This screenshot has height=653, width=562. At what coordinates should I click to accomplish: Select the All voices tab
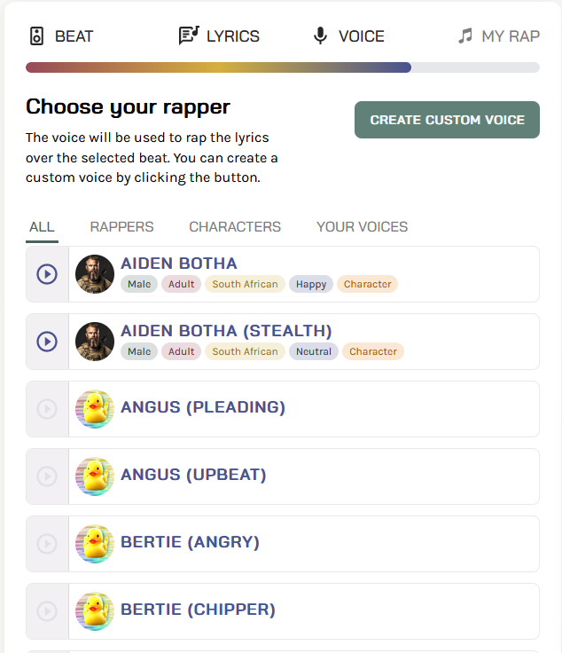click(x=42, y=227)
